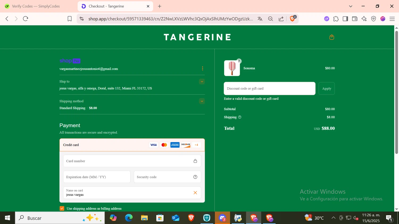Open the Windows Start menu

pyautogui.click(x=7, y=218)
